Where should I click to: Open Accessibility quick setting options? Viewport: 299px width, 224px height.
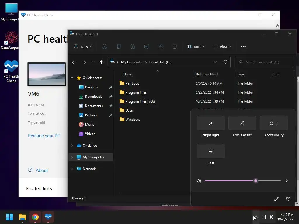274,123
